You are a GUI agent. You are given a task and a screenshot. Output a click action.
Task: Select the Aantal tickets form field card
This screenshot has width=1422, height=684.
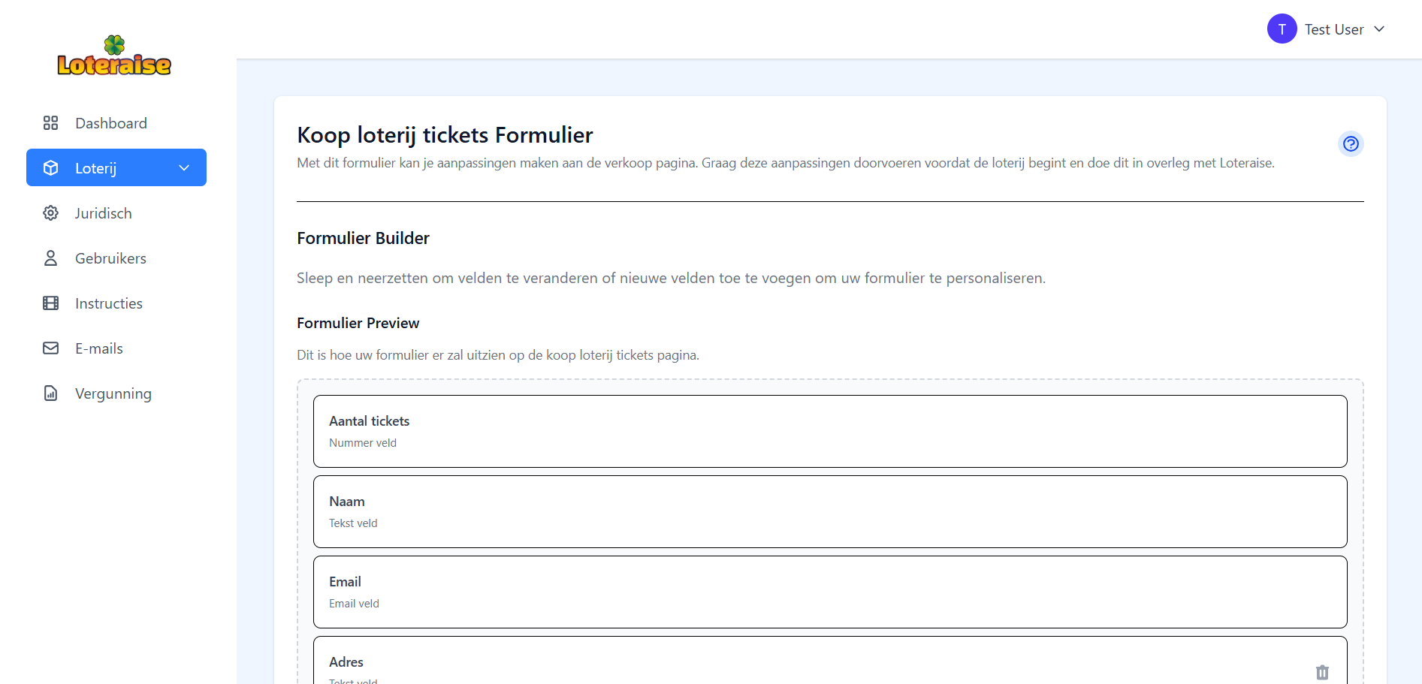click(829, 431)
